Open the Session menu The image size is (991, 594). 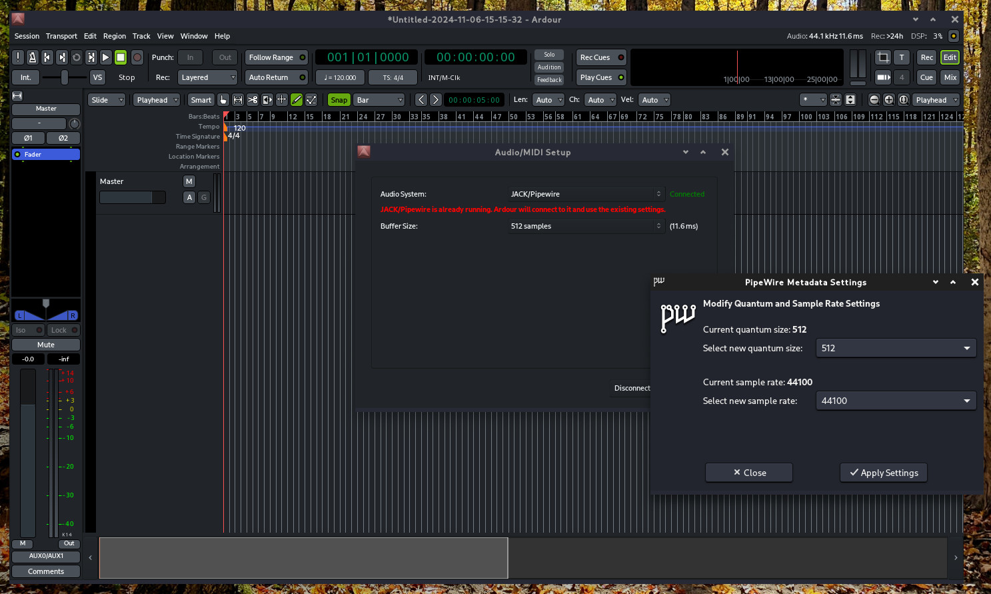tap(27, 36)
